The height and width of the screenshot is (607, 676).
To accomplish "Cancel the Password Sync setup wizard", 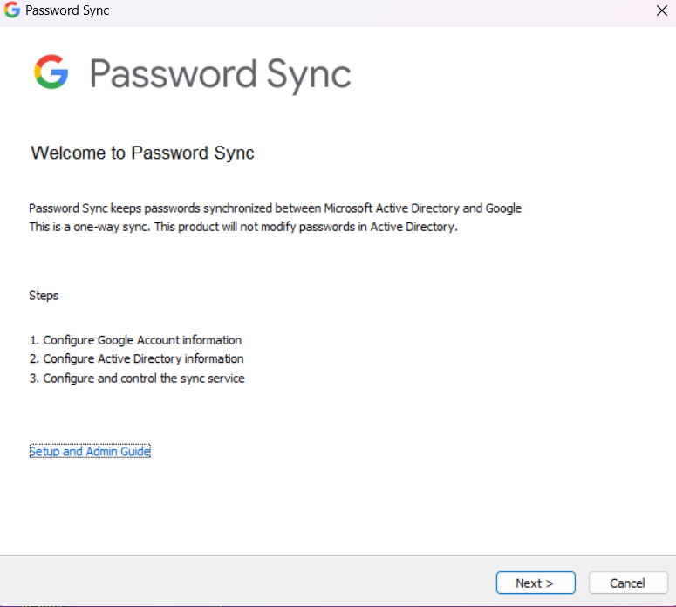I will 628,583.
